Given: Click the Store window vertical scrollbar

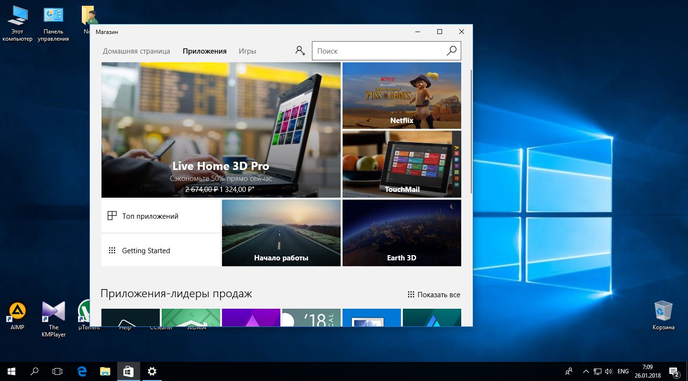Looking at the screenshot, I should click(471, 132).
